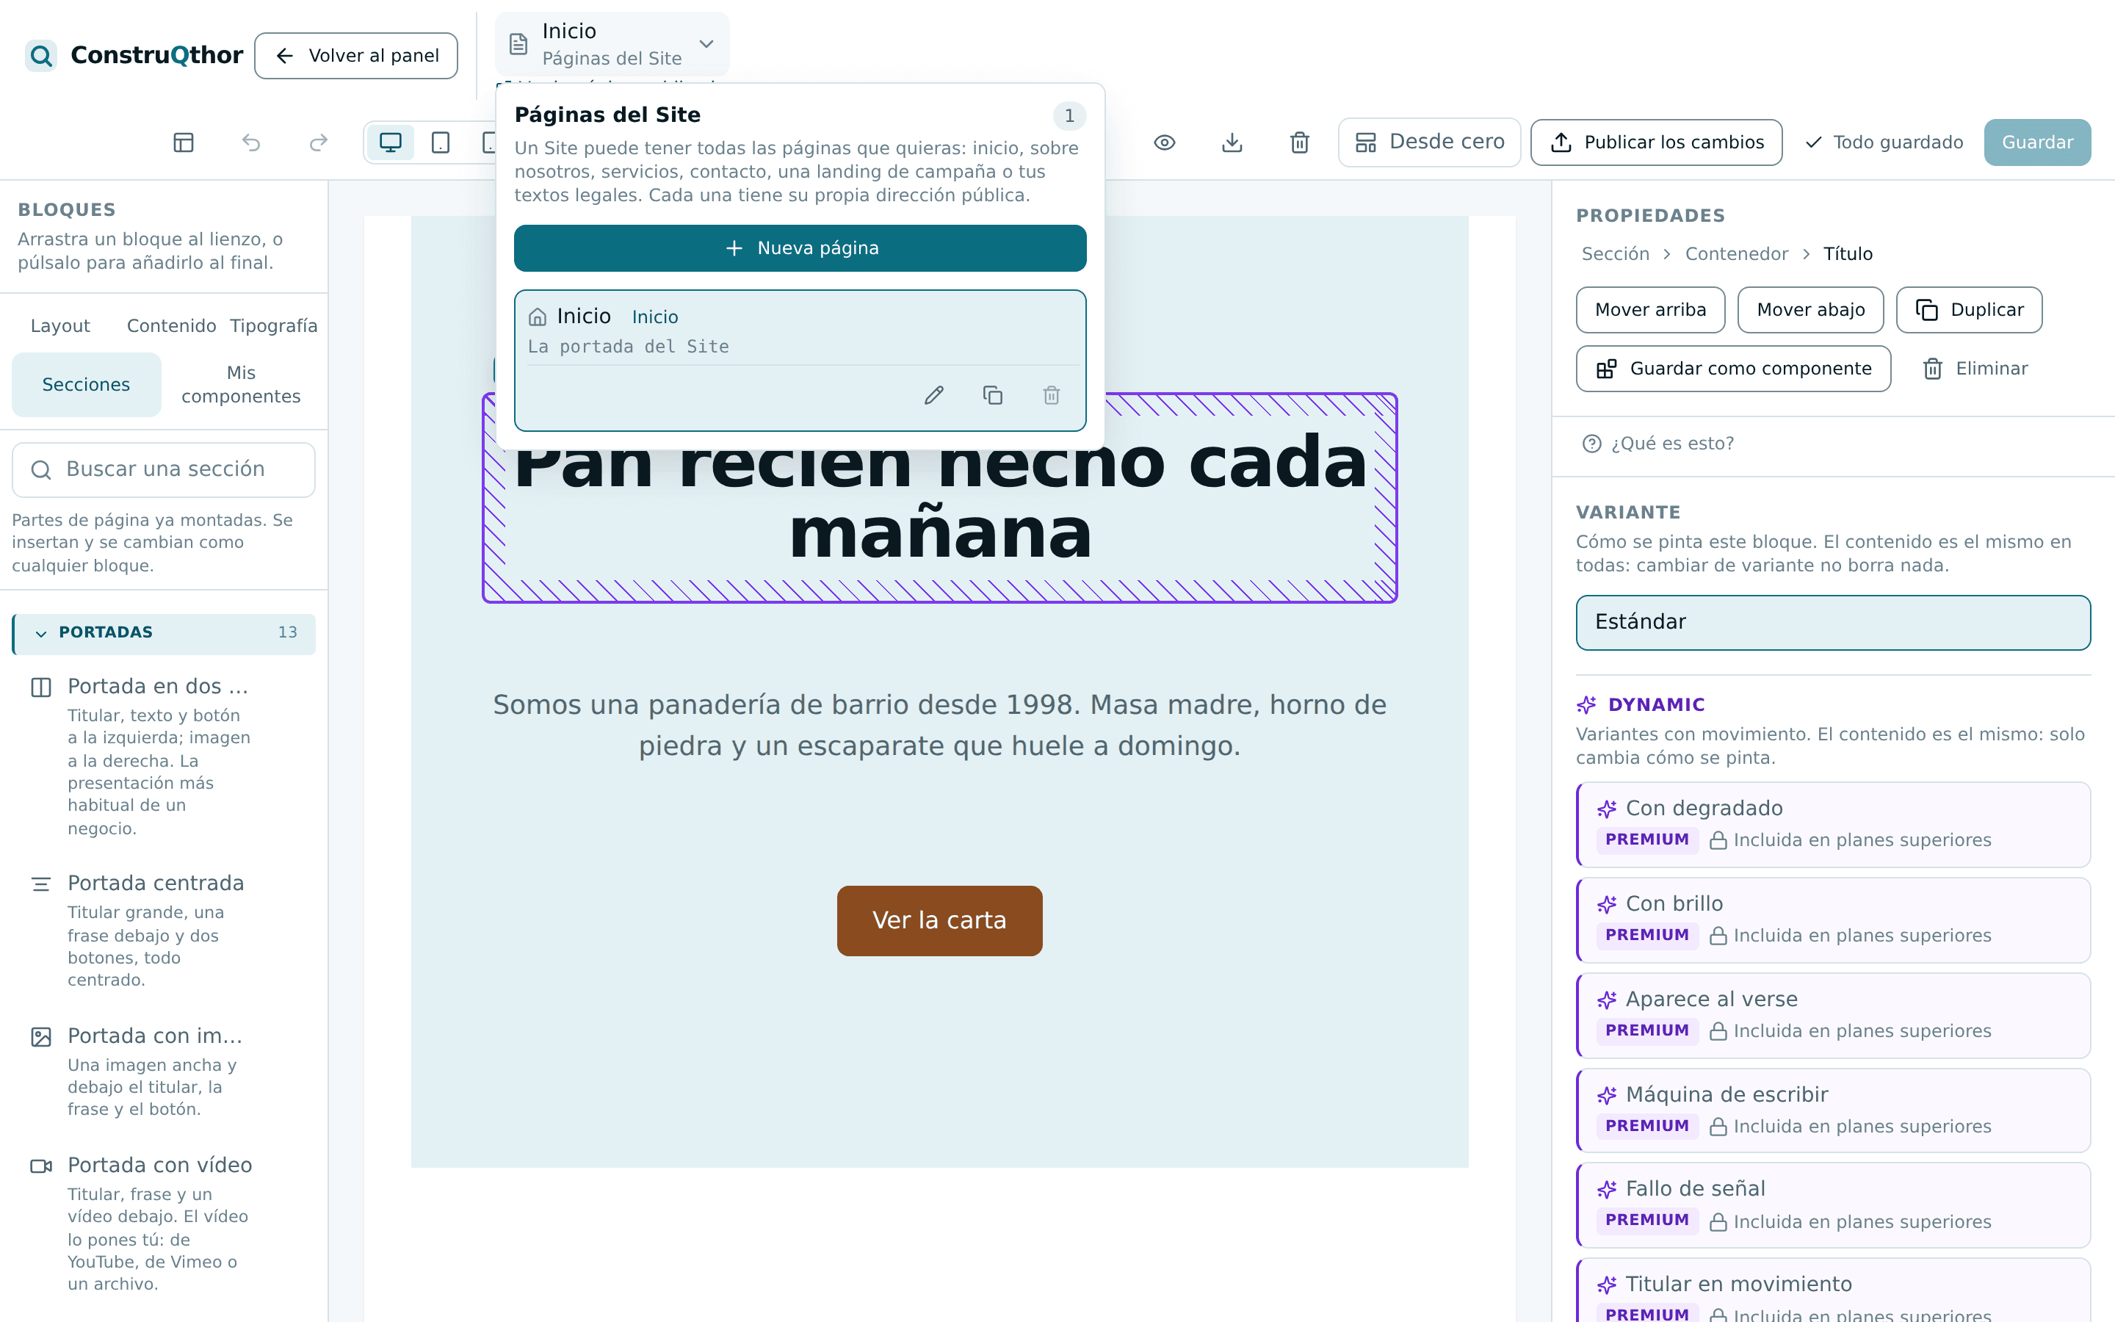Select the Con degradado variant

click(1833, 825)
